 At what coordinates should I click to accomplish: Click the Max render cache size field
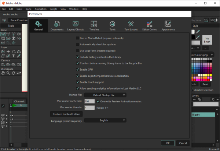(89, 101)
